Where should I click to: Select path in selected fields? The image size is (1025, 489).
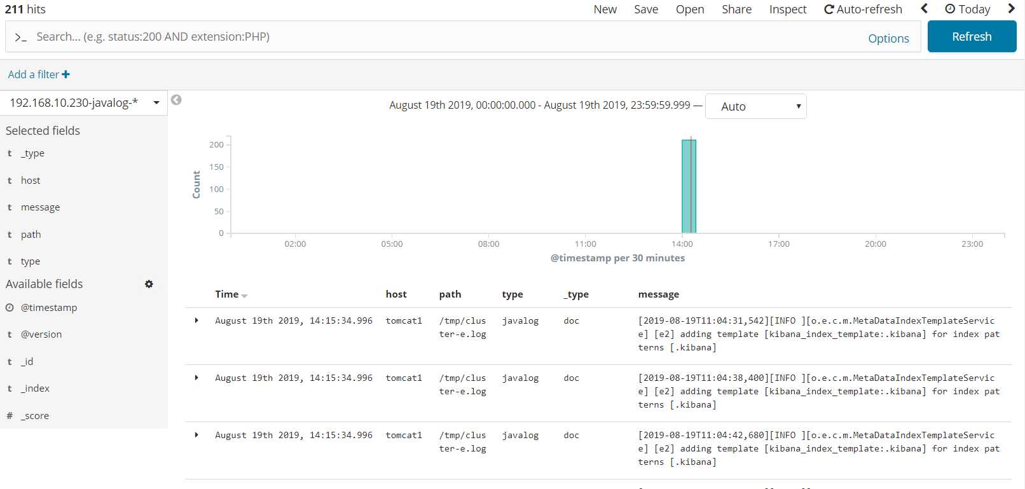31,235
